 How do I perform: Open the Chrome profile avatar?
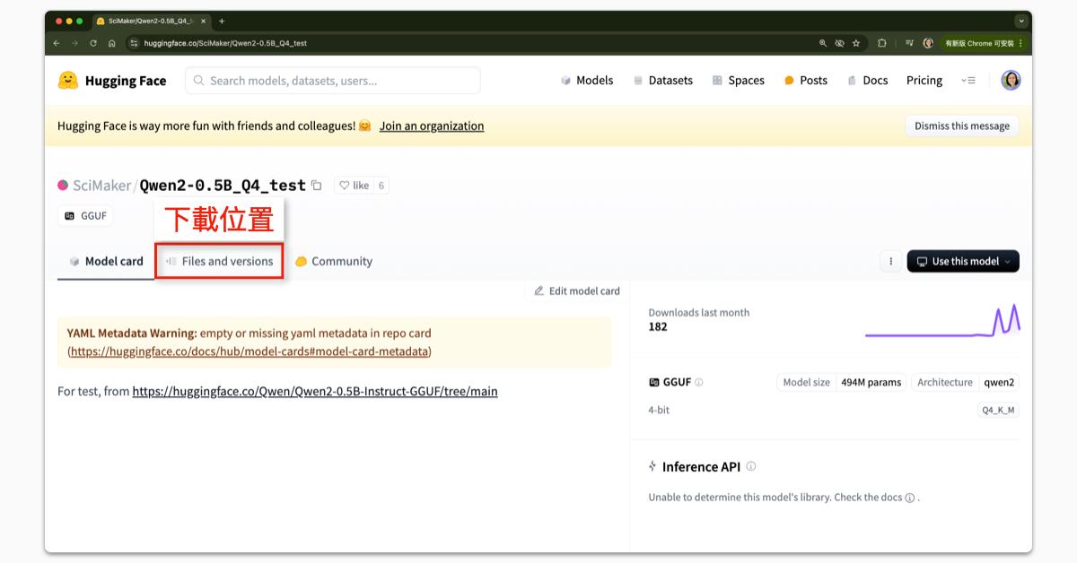click(928, 43)
